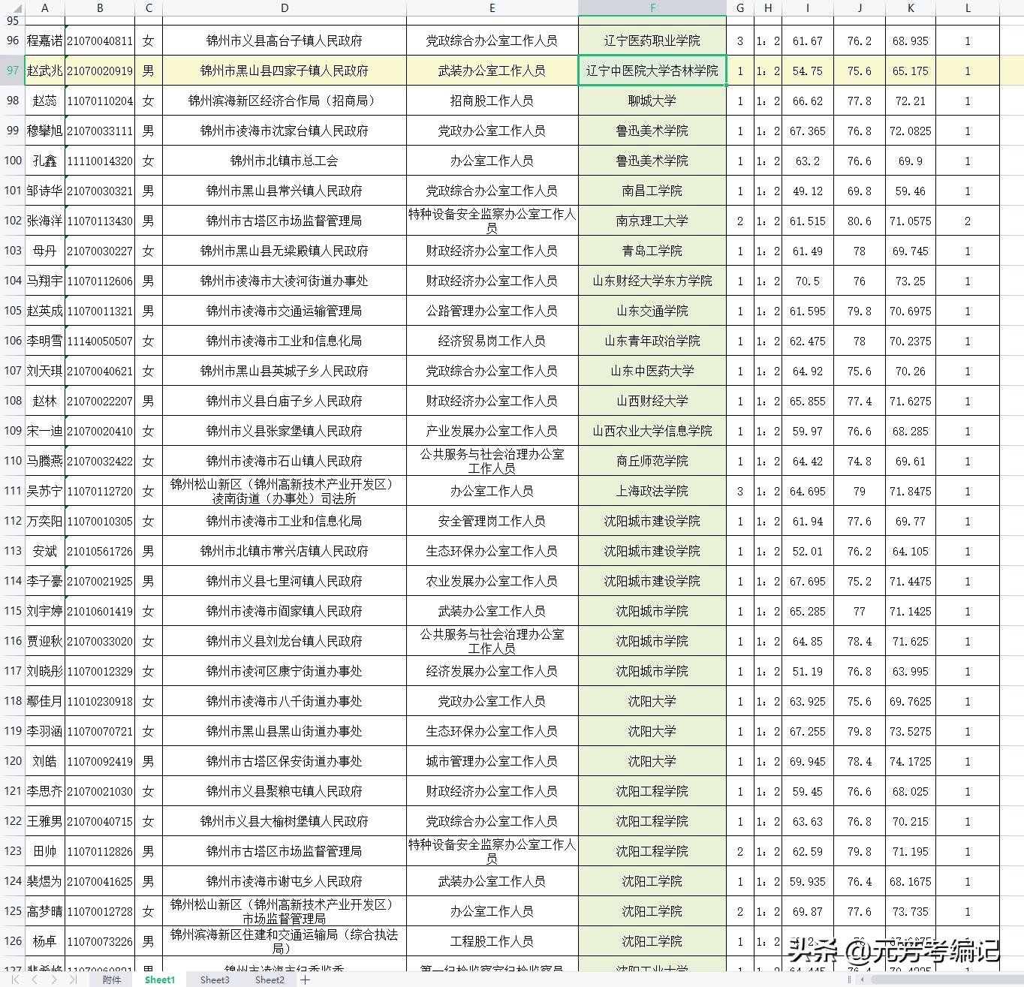
Task: Switch to the Sheet3 tab
Action: (x=215, y=979)
